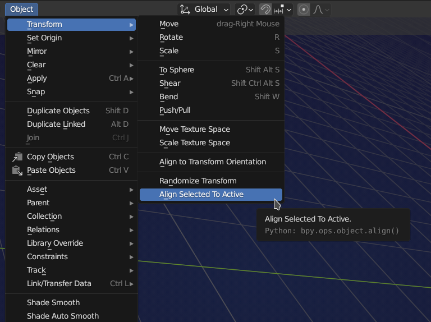
Task: Select Paste Objects menu entry text
Action: click(51, 171)
